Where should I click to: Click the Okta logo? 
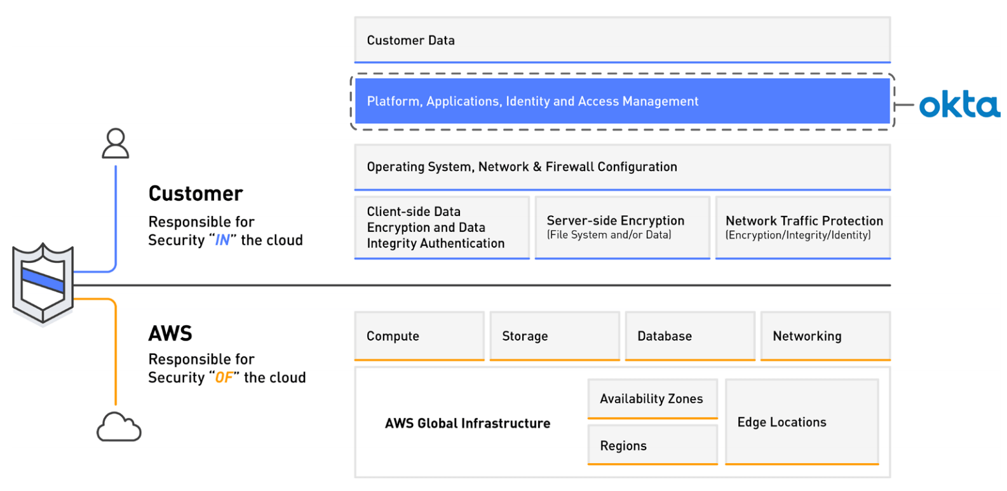959,105
